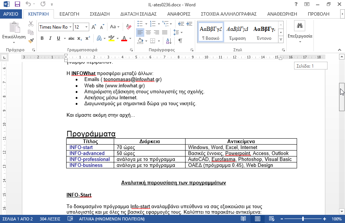Click the vertical scrollbar thumb
The width and height of the screenshot is (345, 223).
(342, 97)
